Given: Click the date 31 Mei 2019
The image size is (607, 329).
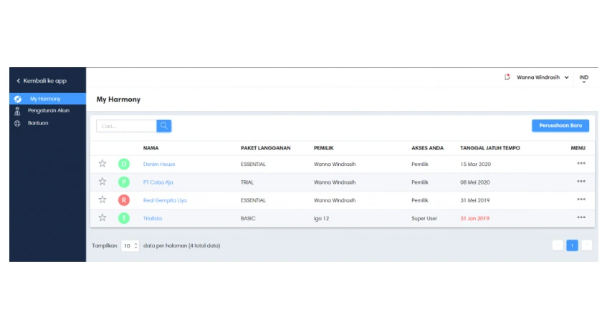Looking at the screenshot, I should (x=475, y=200).
